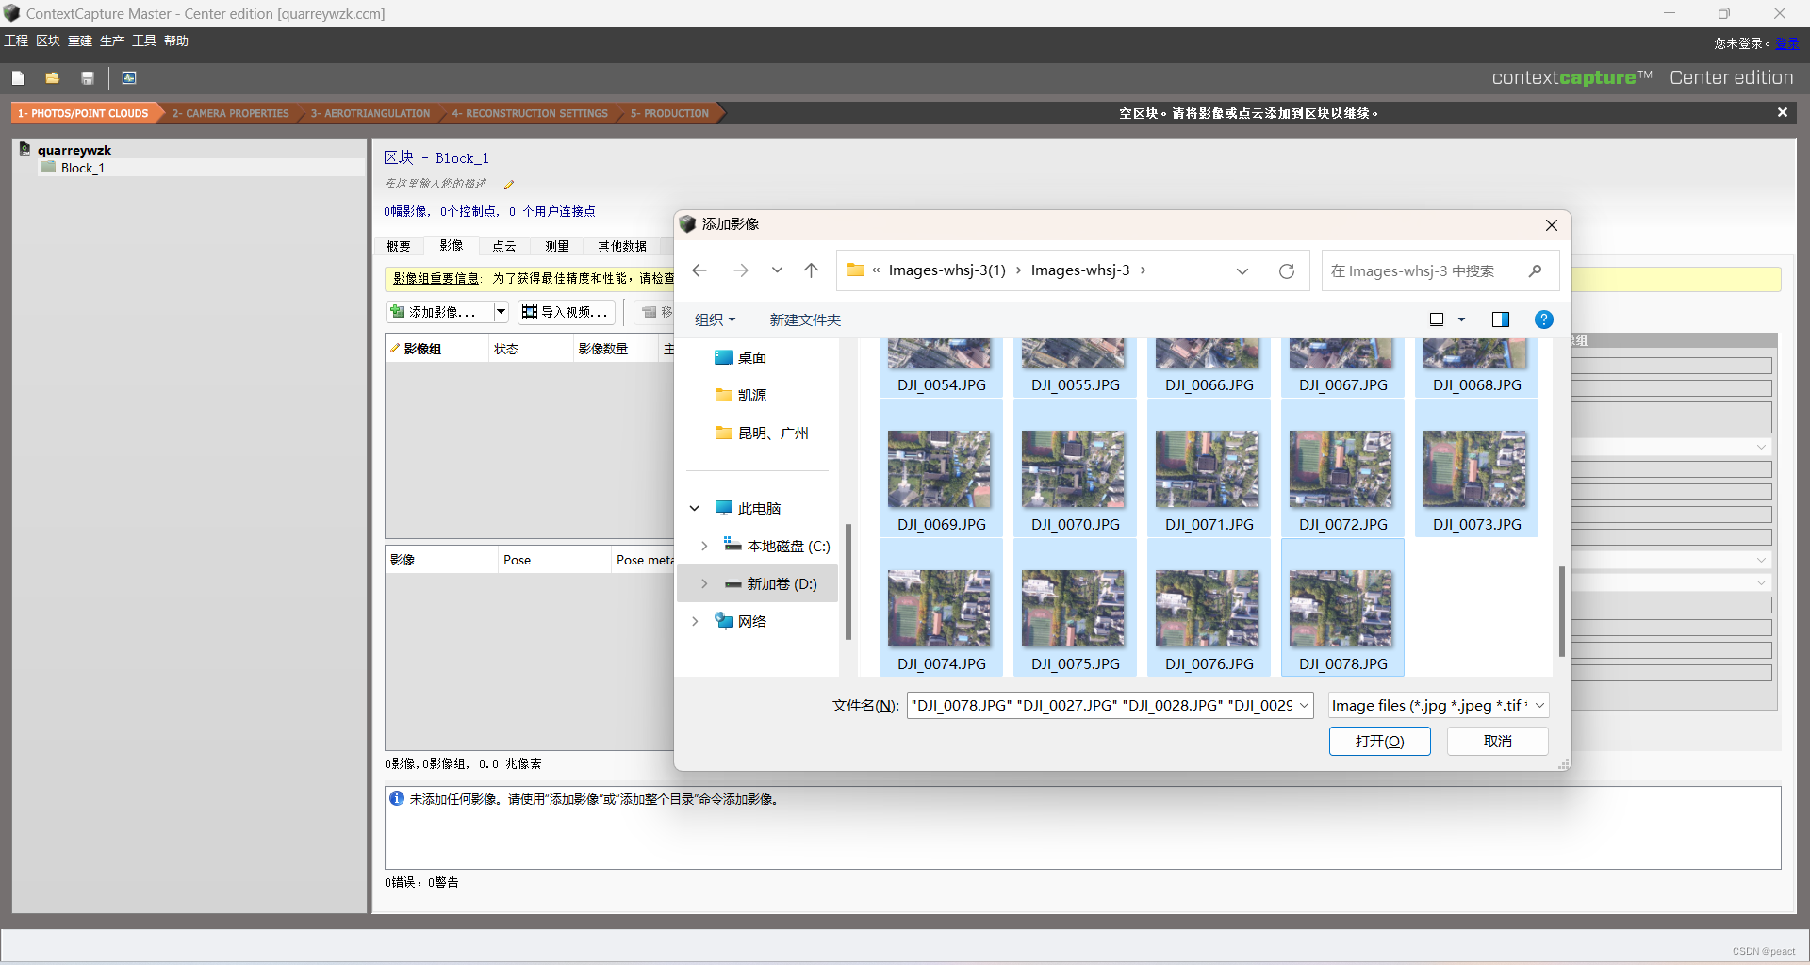Screen dimensions: 1810x965
Task: Open an existing project from the toolbar
Action: [x=52, y=77]
